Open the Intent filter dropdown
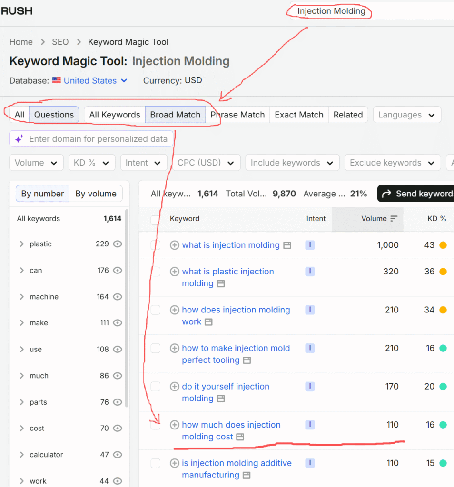The width and height of the screenshot is (454, 487). (144, 163)
